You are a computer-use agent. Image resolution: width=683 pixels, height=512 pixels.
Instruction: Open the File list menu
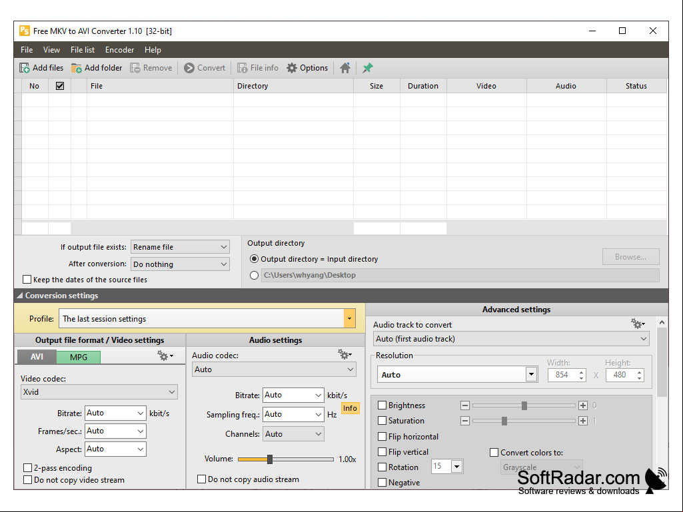83,50
